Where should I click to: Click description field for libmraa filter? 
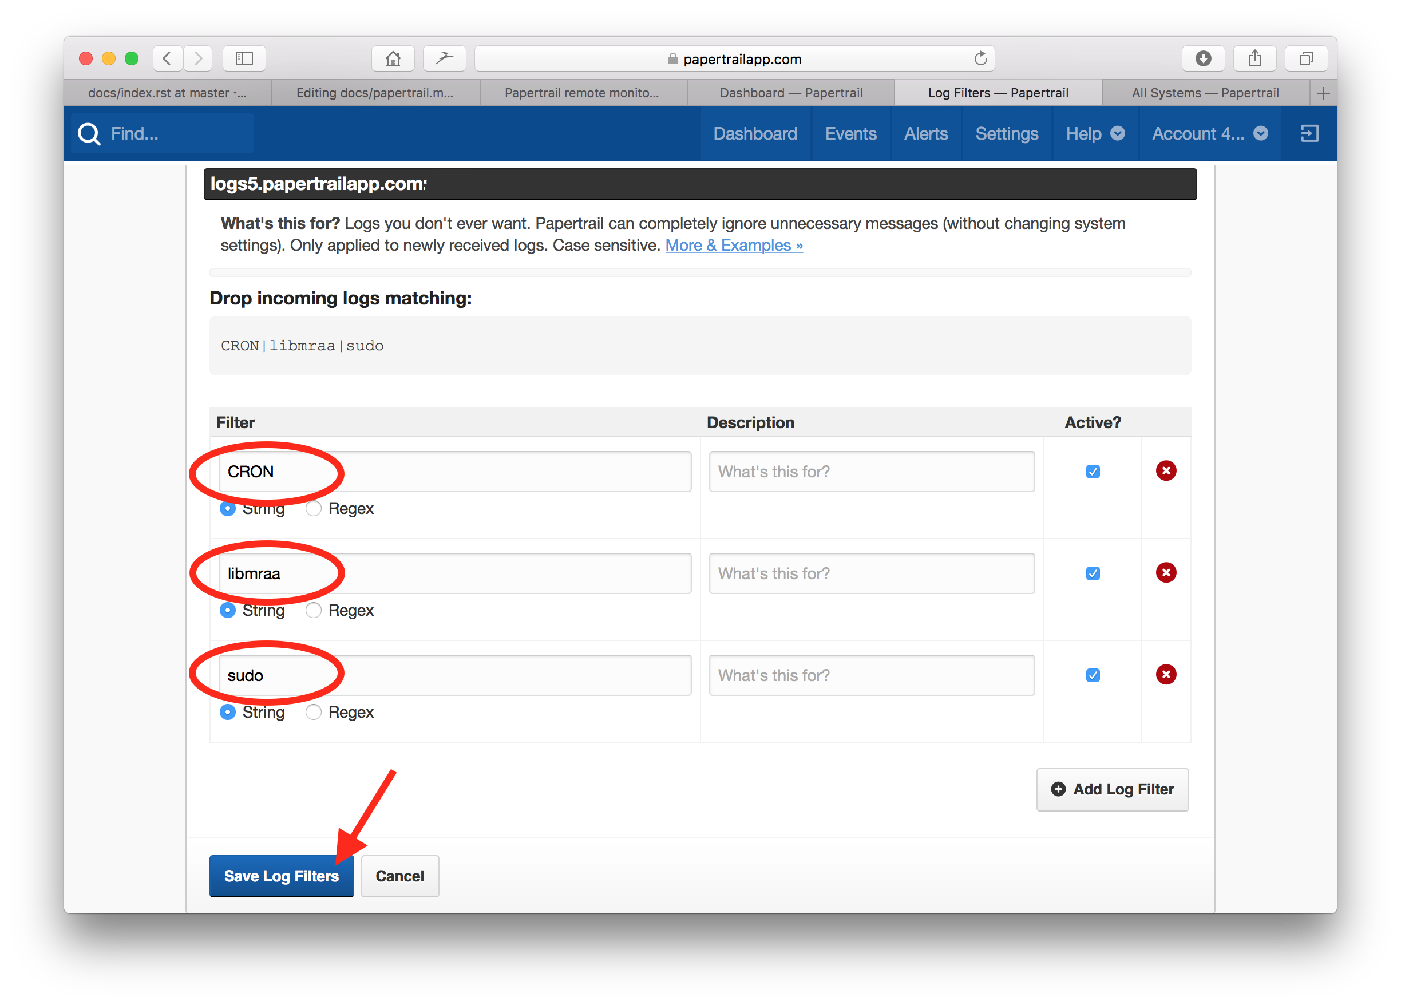tap(872, 574)
